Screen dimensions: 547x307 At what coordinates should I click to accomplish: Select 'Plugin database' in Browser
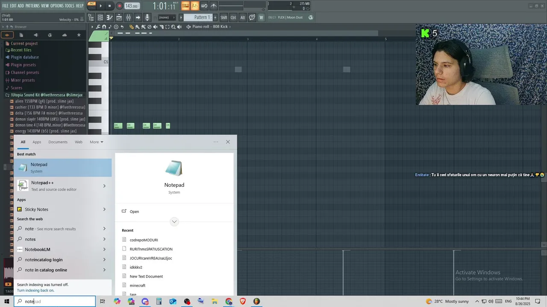(25, 57)
